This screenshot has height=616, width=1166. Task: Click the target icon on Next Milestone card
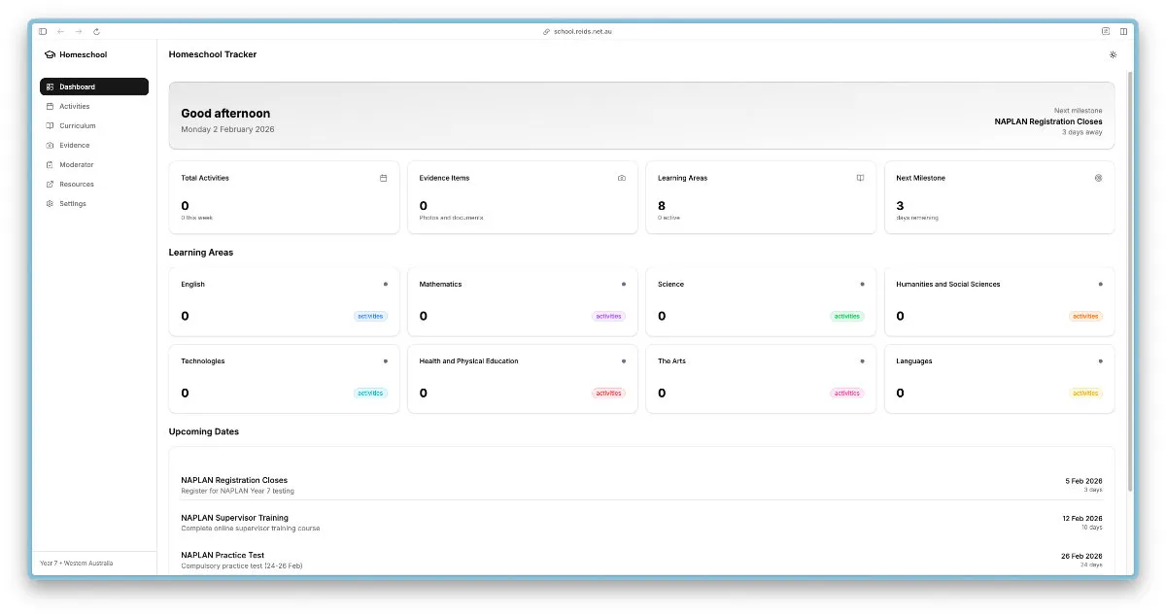[x=1098, y=178]
